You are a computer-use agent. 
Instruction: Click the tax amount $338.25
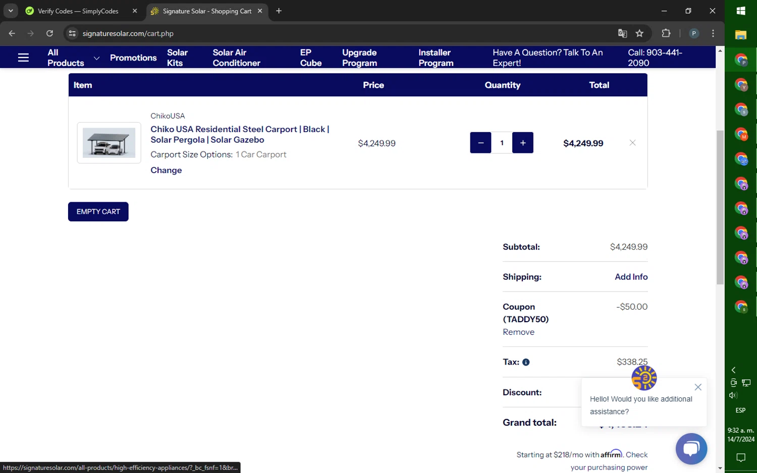click(x=632, y=362)
